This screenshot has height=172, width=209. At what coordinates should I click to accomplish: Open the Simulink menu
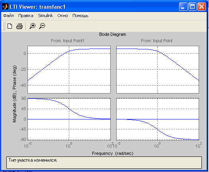pos(45,16)
